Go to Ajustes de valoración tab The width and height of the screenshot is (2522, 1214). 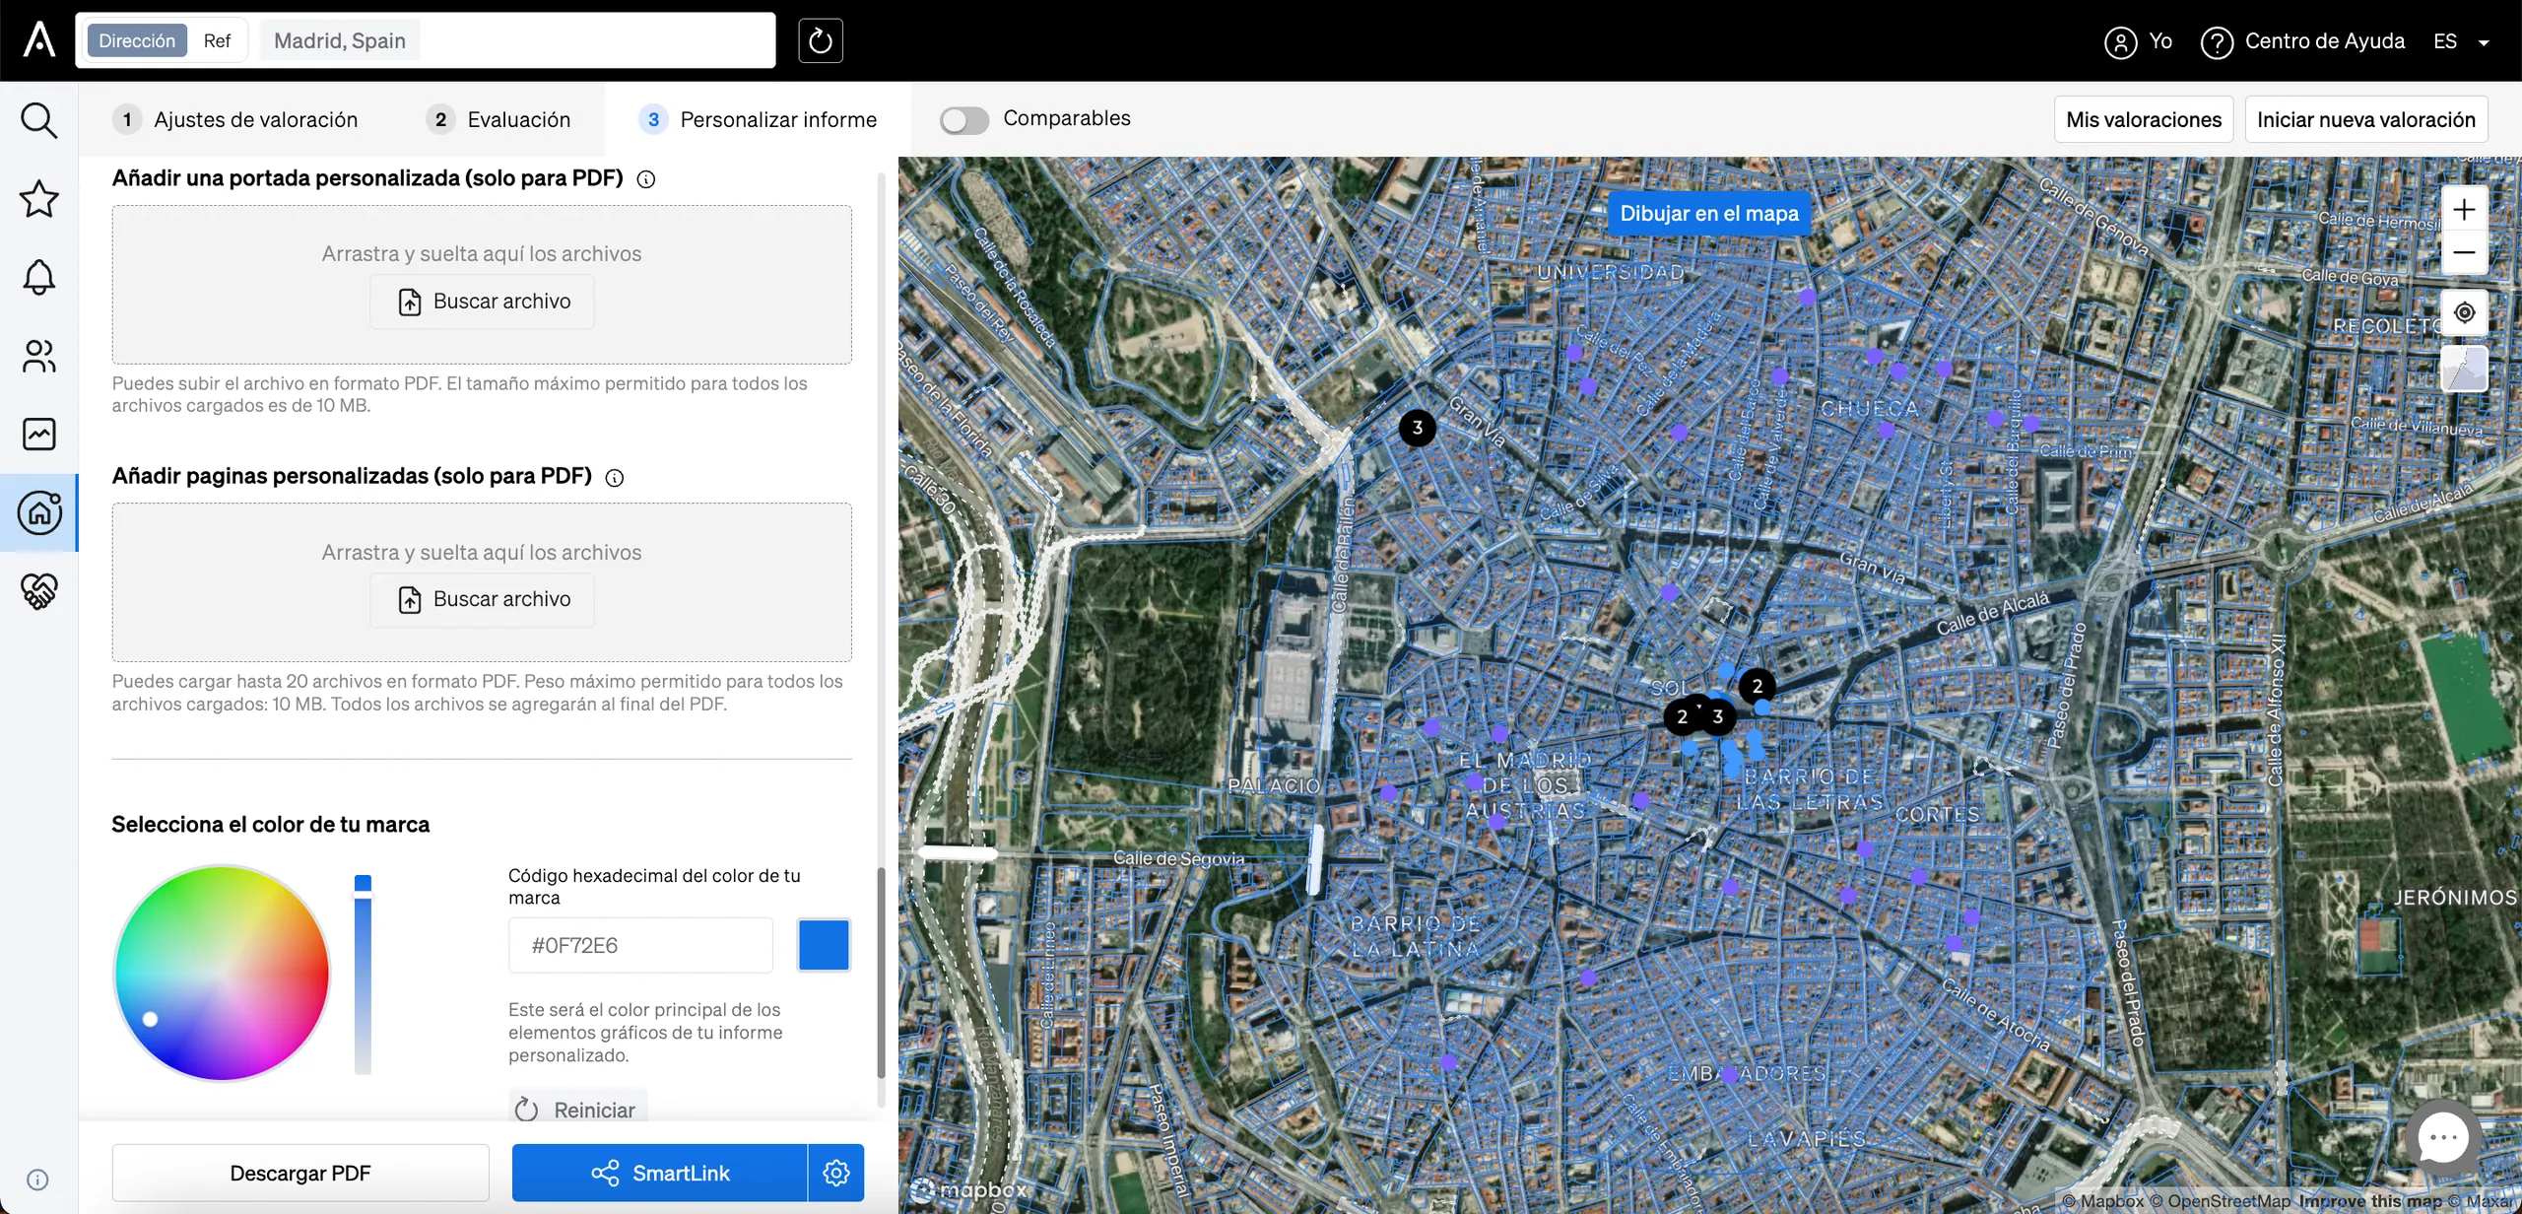[235, 119]
